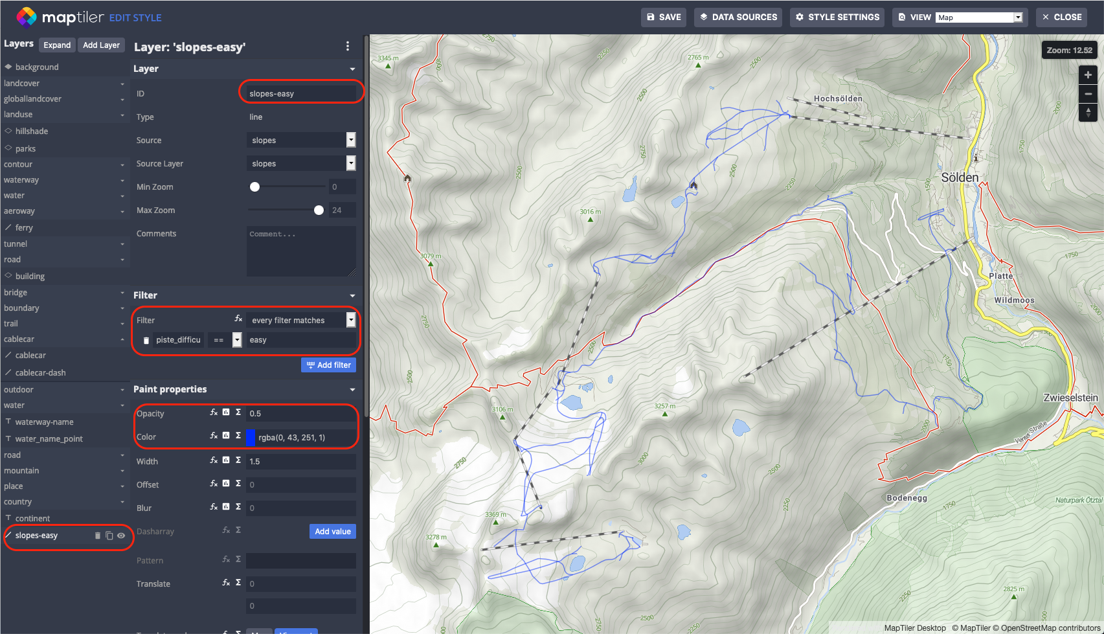The width and height of the screenshot is (1104, 634).
Task: Click the blue Color swatch
Action: [x=251, y=438]
